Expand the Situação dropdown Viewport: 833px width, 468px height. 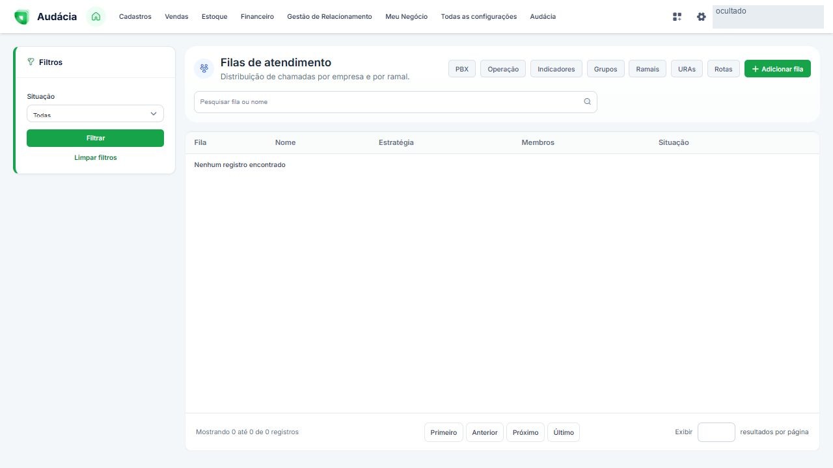point(95,114)
